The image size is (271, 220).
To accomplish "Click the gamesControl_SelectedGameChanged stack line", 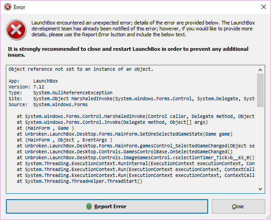I will (136, 146).
